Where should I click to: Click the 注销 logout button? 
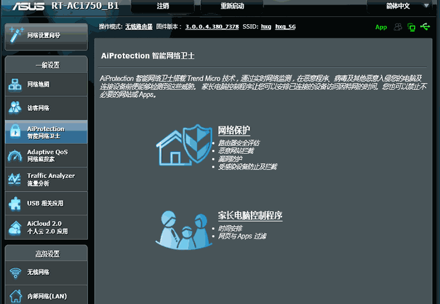pos(163,6)
